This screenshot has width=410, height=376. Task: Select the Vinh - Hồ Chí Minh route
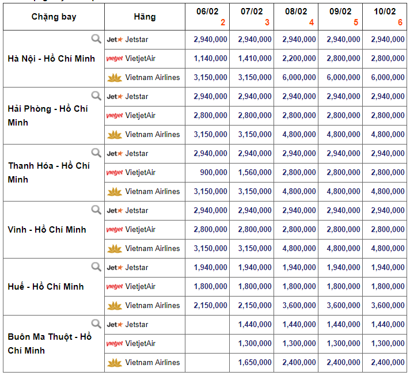47,230
